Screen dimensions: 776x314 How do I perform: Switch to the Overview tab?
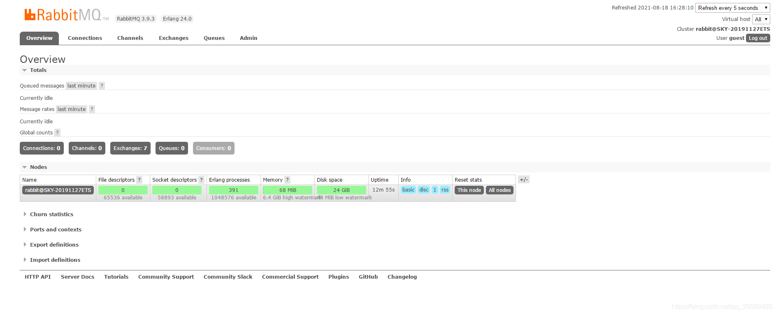click(39, 38)
